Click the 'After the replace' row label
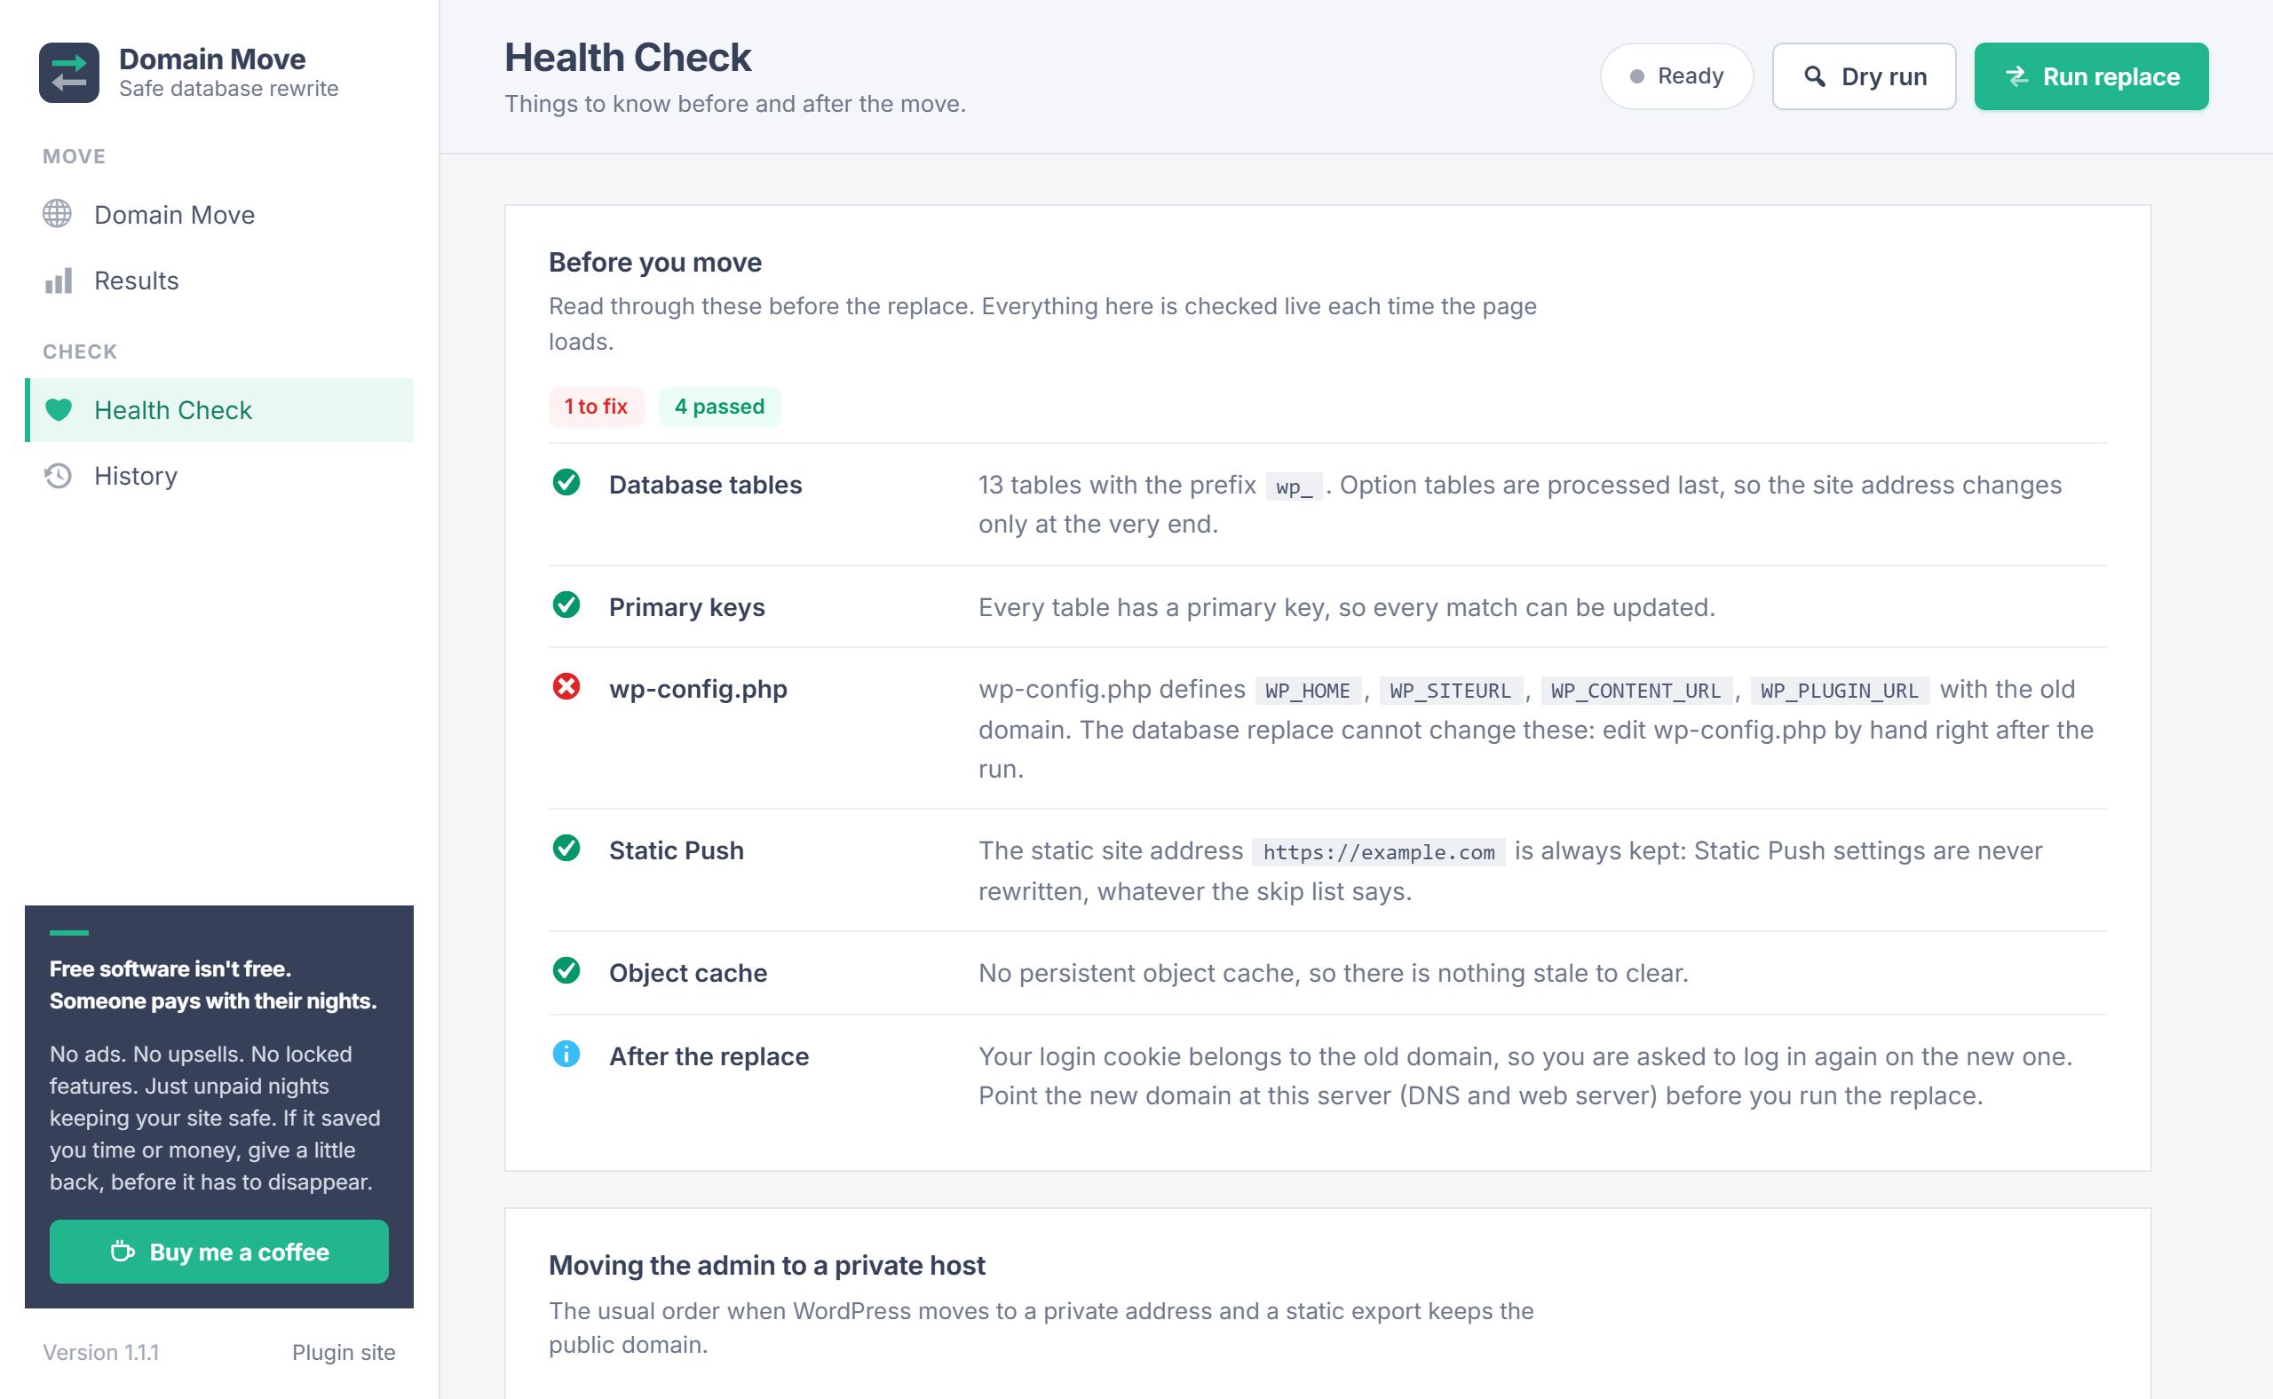This screenshot has width=2273, height=1399. (x=709, y=1055)
